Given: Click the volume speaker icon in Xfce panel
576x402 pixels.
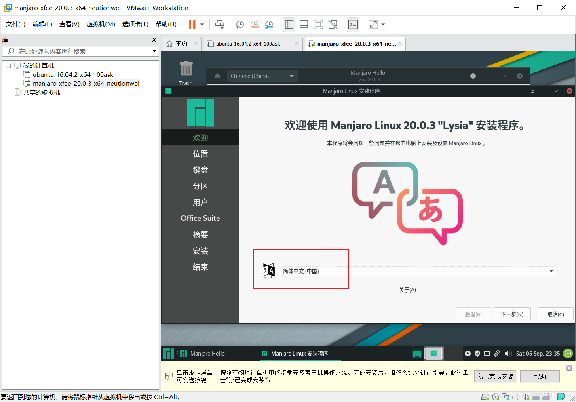Looking at the screenshot, I should pyautogui.click(x=508, y=354).
